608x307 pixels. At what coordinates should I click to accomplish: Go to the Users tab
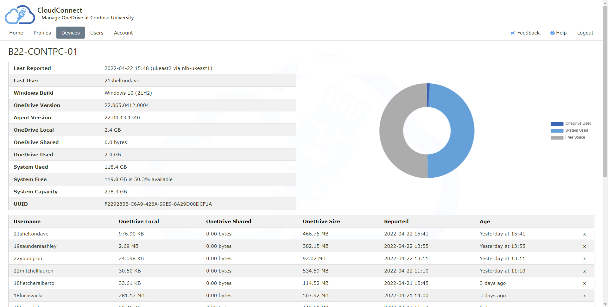click(x=97, y=33)
